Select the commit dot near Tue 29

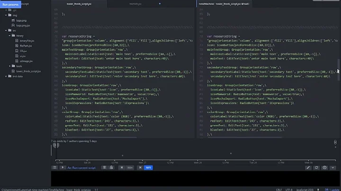coord(231,154)
